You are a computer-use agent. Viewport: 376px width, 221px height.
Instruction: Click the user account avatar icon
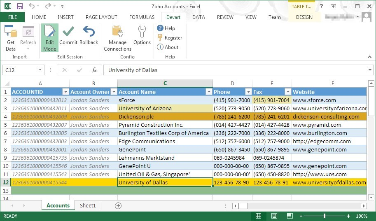click(367, 17)
